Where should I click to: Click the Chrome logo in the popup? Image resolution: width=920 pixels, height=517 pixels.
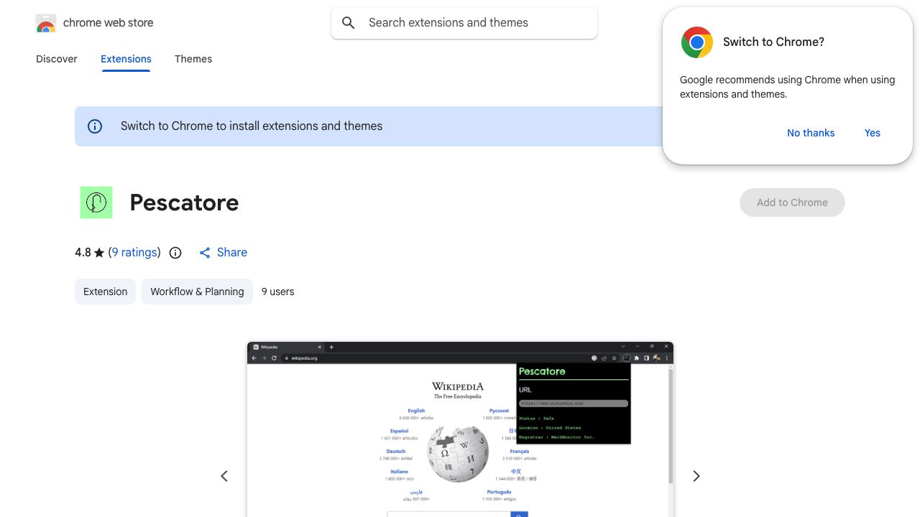(697, 42)
